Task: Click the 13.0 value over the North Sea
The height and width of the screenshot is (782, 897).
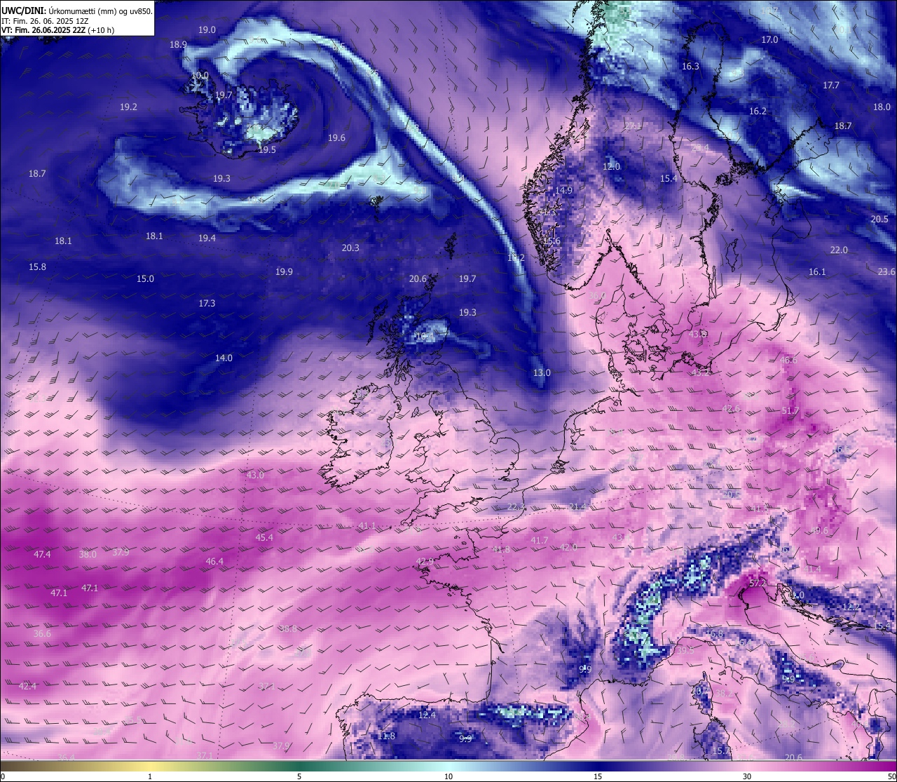Action: click(x=542, y=372)
